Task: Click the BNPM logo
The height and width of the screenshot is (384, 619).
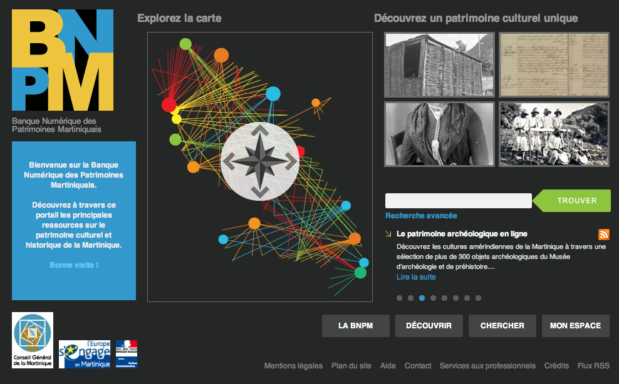Action: click(63, 60)
